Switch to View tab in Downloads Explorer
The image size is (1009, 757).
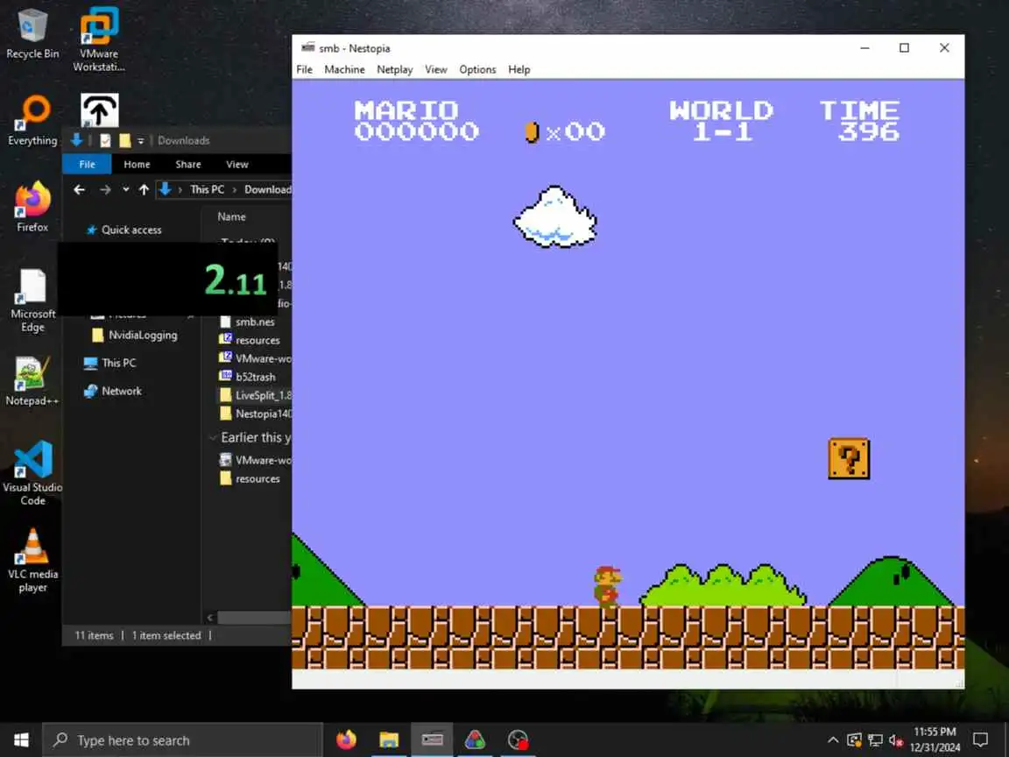tap(236, 164)
